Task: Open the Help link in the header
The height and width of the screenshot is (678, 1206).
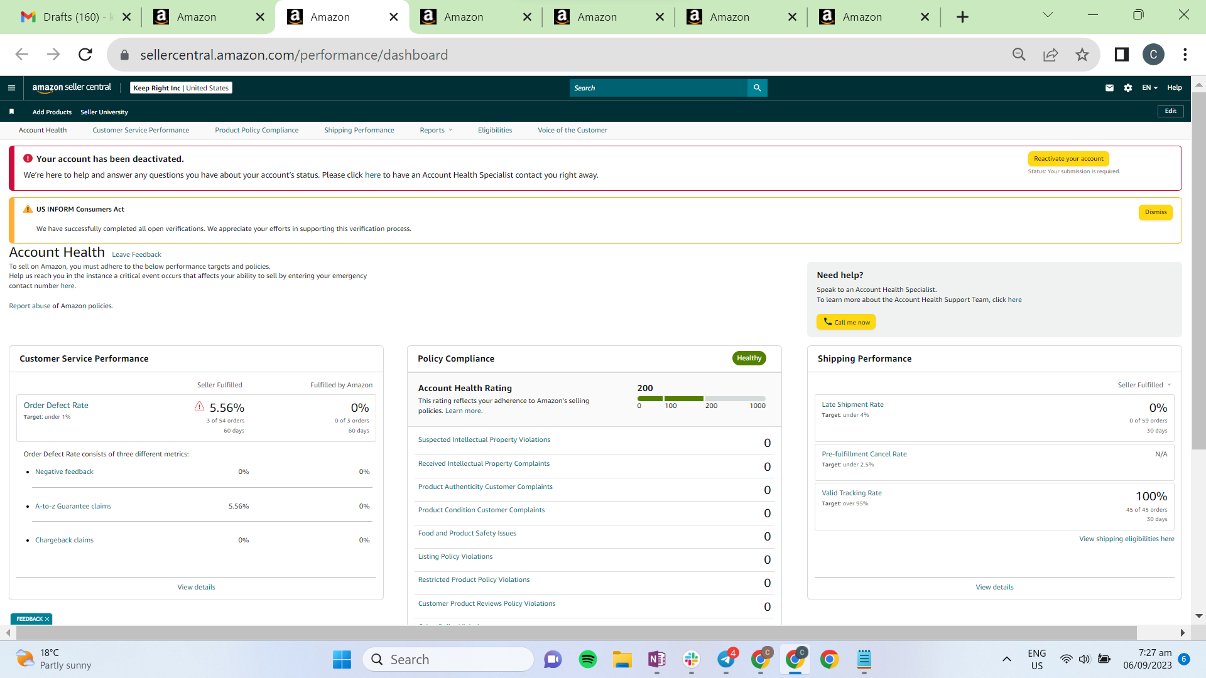Action: point(1175,88)
